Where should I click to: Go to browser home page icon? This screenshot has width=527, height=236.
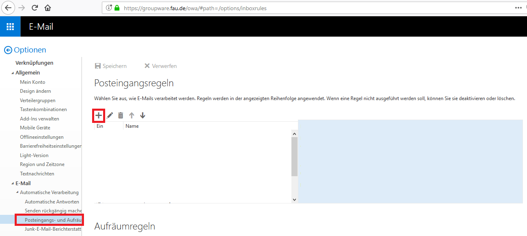pyautogui.click(x=48, y=8)
